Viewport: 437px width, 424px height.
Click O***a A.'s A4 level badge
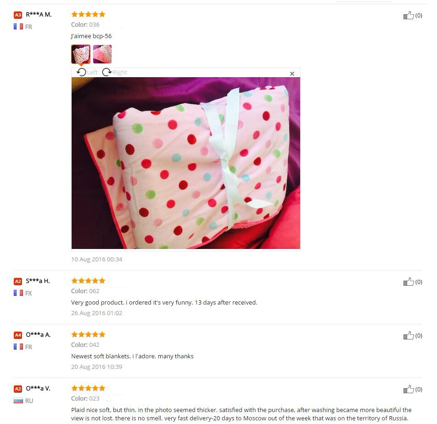tap(18, 335)
